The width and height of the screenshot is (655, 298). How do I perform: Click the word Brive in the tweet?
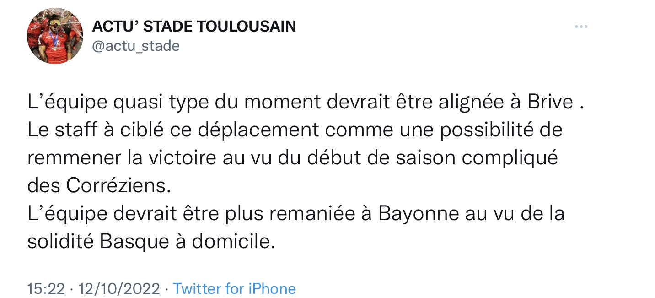(x=550, y=102)
